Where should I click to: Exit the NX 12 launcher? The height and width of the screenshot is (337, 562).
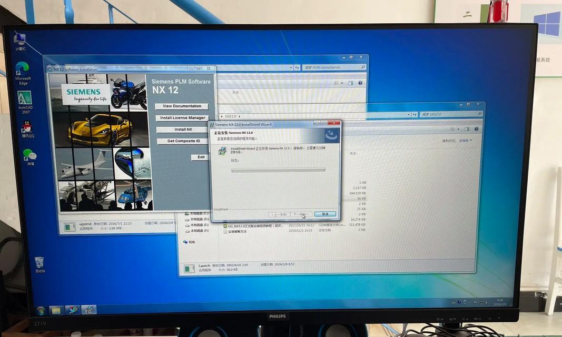click(x=201, y=157)
